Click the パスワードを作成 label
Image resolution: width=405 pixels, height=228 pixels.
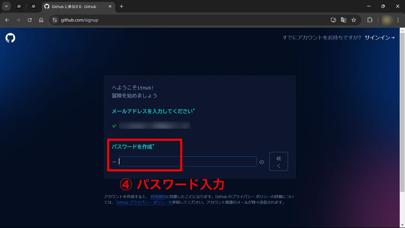(133, 147)
